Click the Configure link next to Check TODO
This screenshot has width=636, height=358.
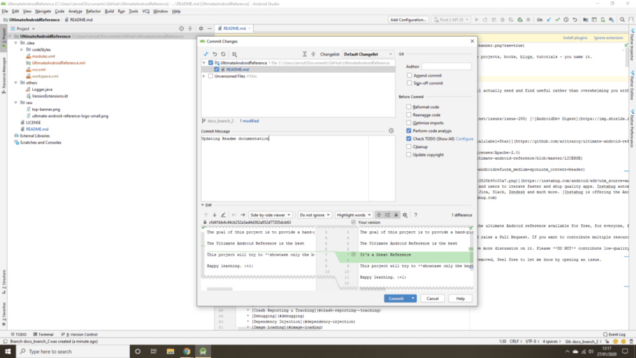465,139
